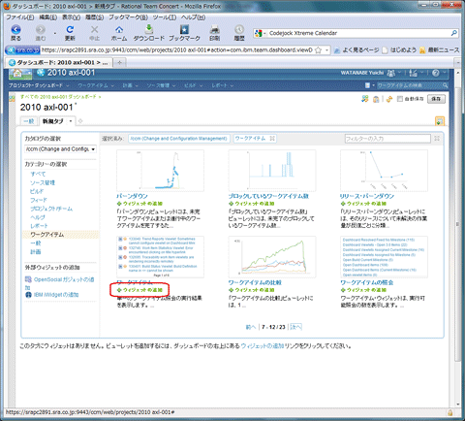The image size is (465, 421).
Task: Open the ブックマーク(B) menu
Action: tap(128, 17)
